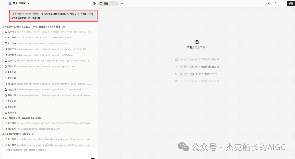The width and height of the screenshot is (295, 159).
Task: Click file icon of the pyproject.toml row
Action: click(x=6, y=66)
